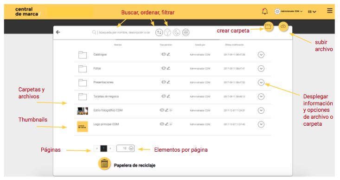340x180 pixels.
Task: Go back with the left arrow
Action: [58, 32]
